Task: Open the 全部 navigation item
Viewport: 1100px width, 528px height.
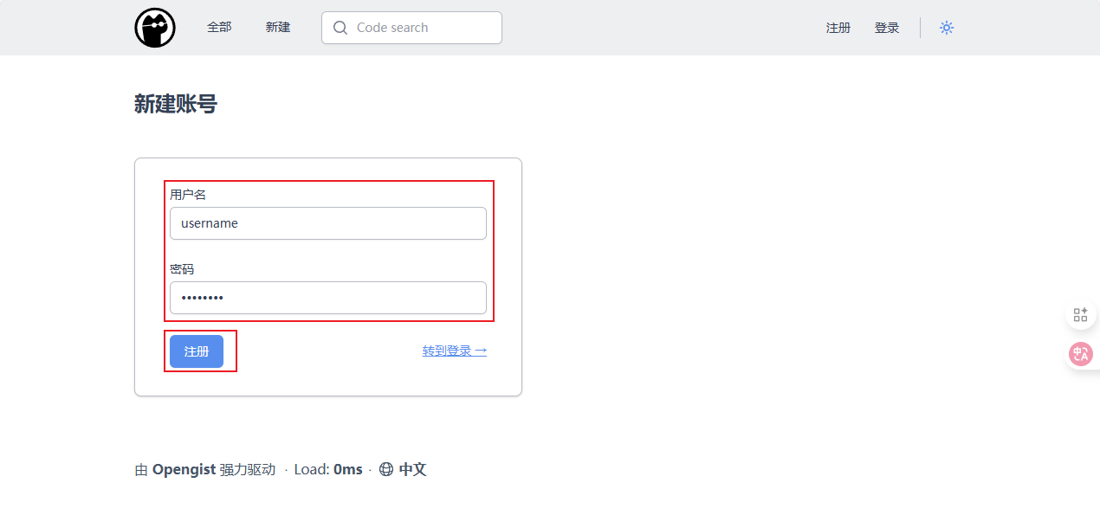Action: point(219,28)
